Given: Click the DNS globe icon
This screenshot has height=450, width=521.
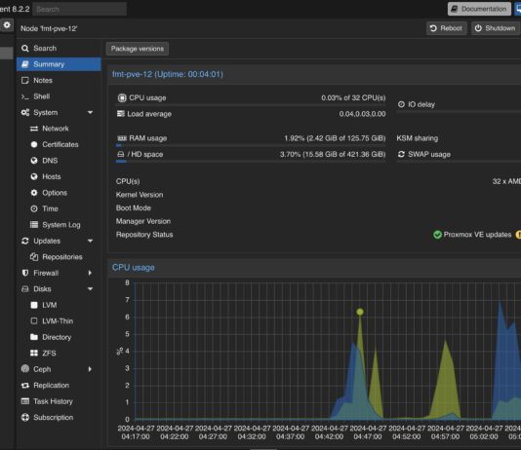Looking at the screenshot, I should point(34,161).
